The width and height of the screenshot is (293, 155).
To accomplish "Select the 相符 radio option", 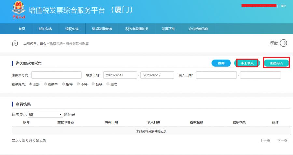I will [x=63, y=84].
